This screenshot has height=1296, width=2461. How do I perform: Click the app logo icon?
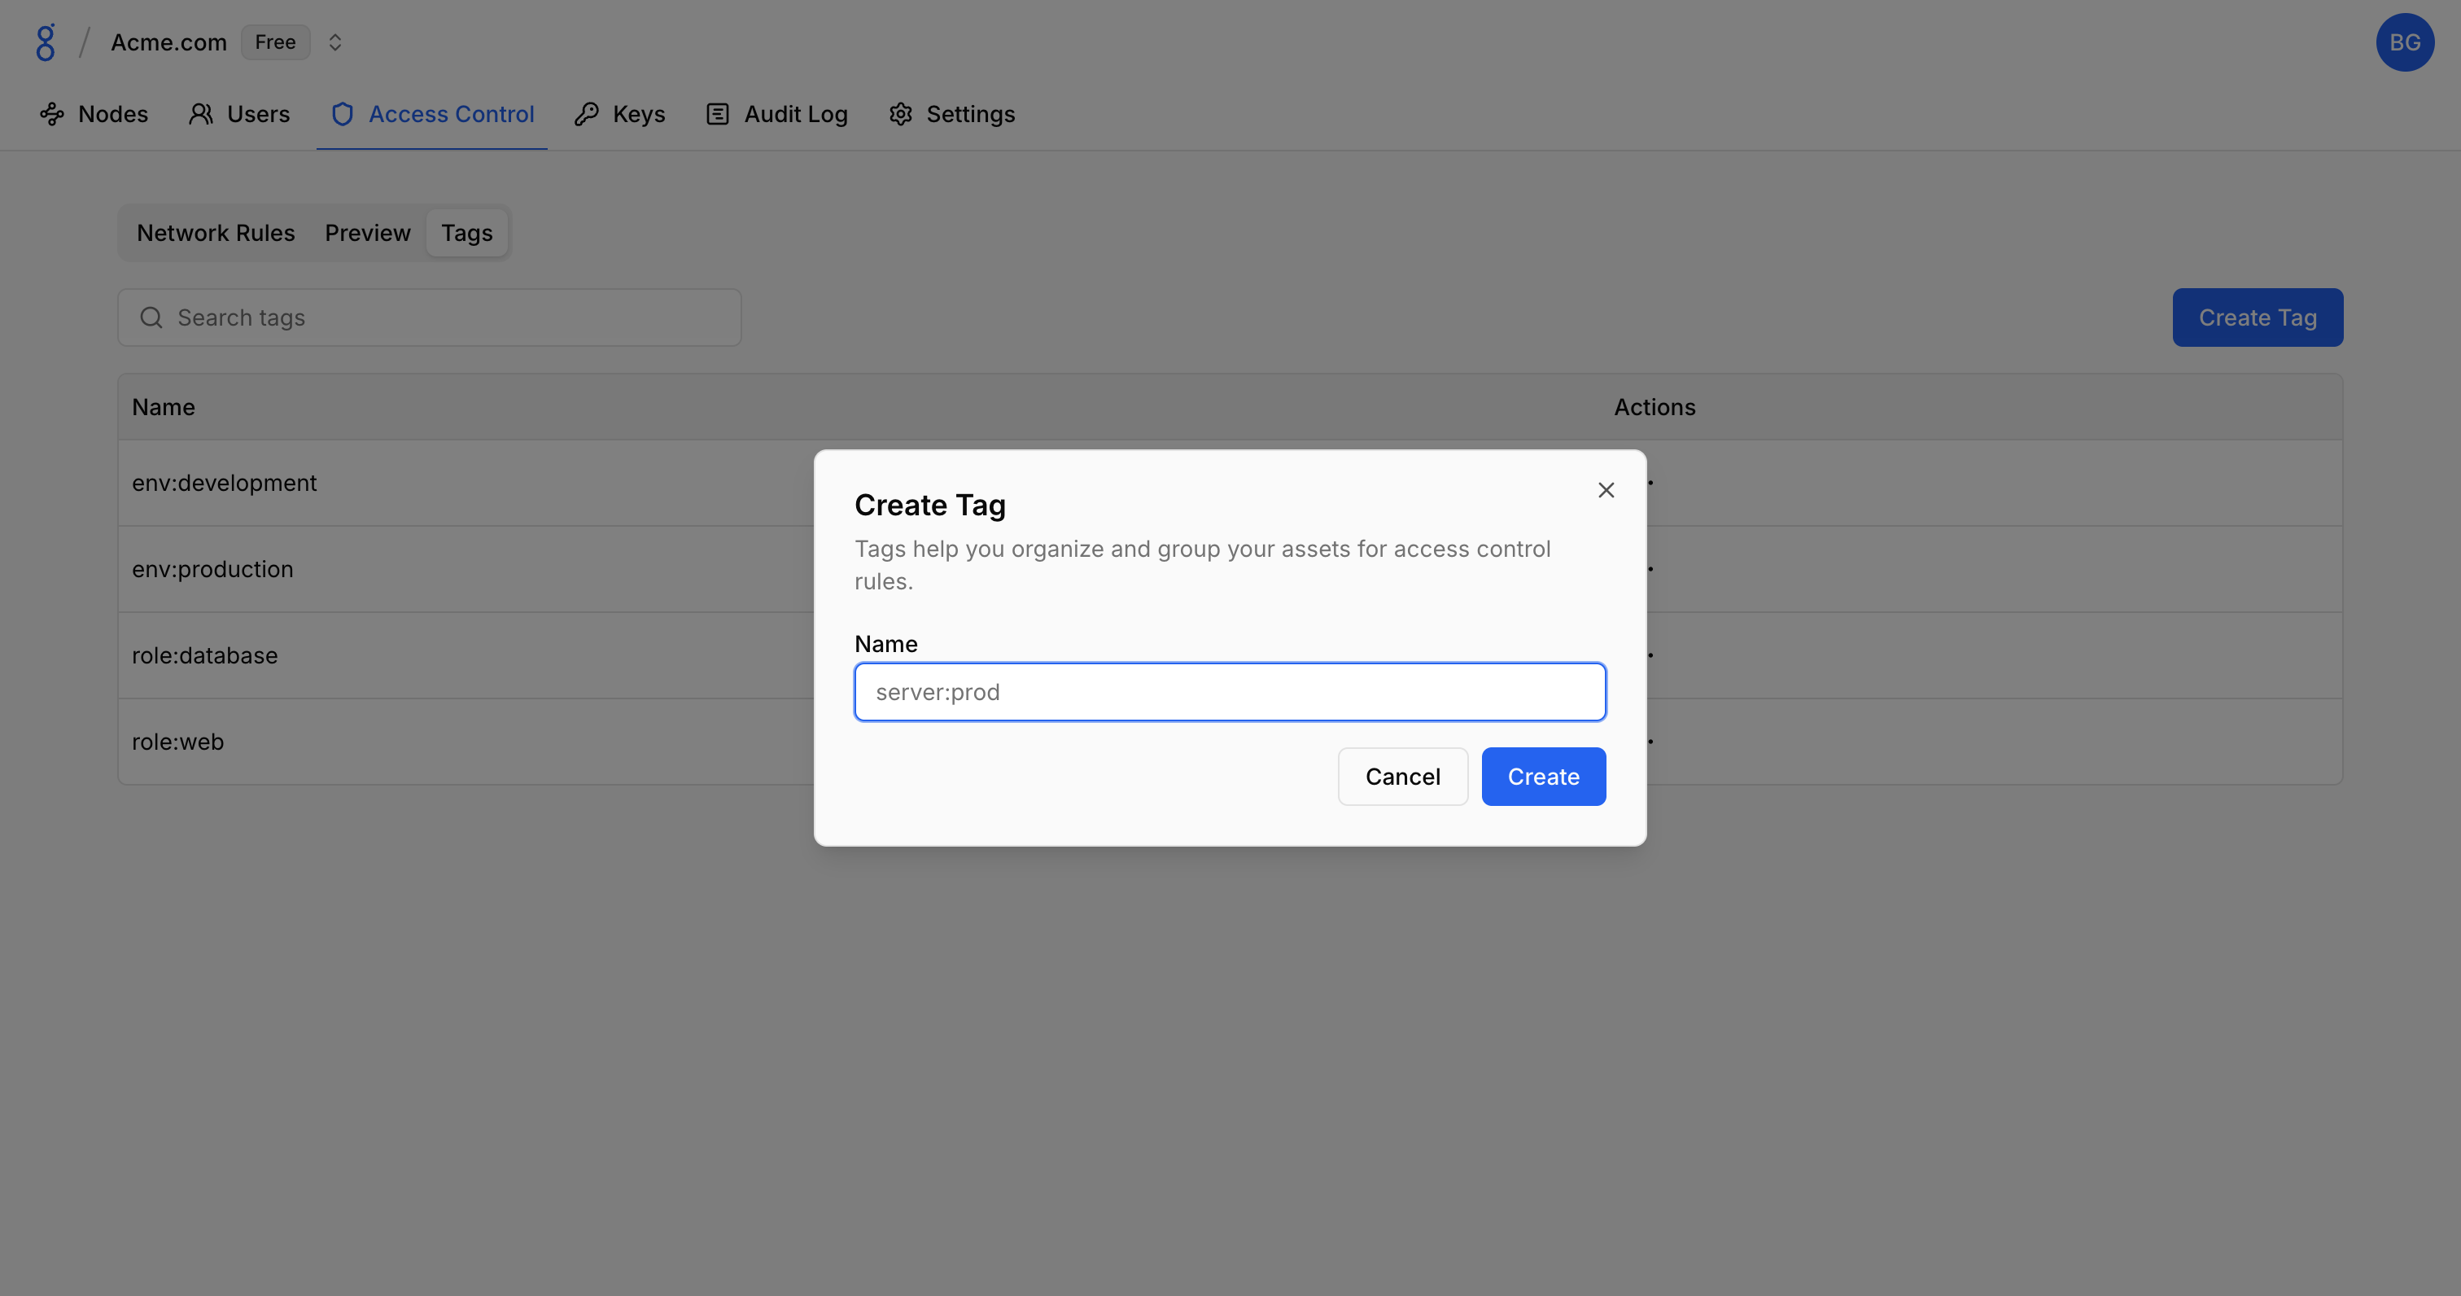45,42
